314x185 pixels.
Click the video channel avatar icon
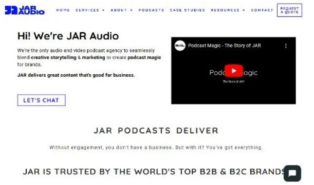[x=180, y=45]
